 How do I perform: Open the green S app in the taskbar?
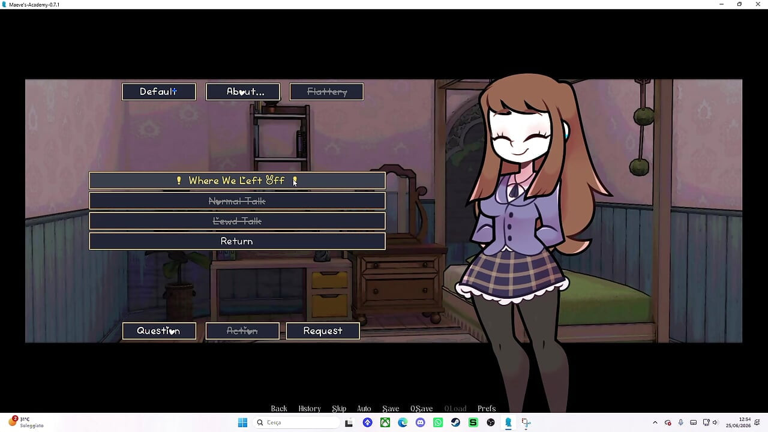tap(473, 422)
